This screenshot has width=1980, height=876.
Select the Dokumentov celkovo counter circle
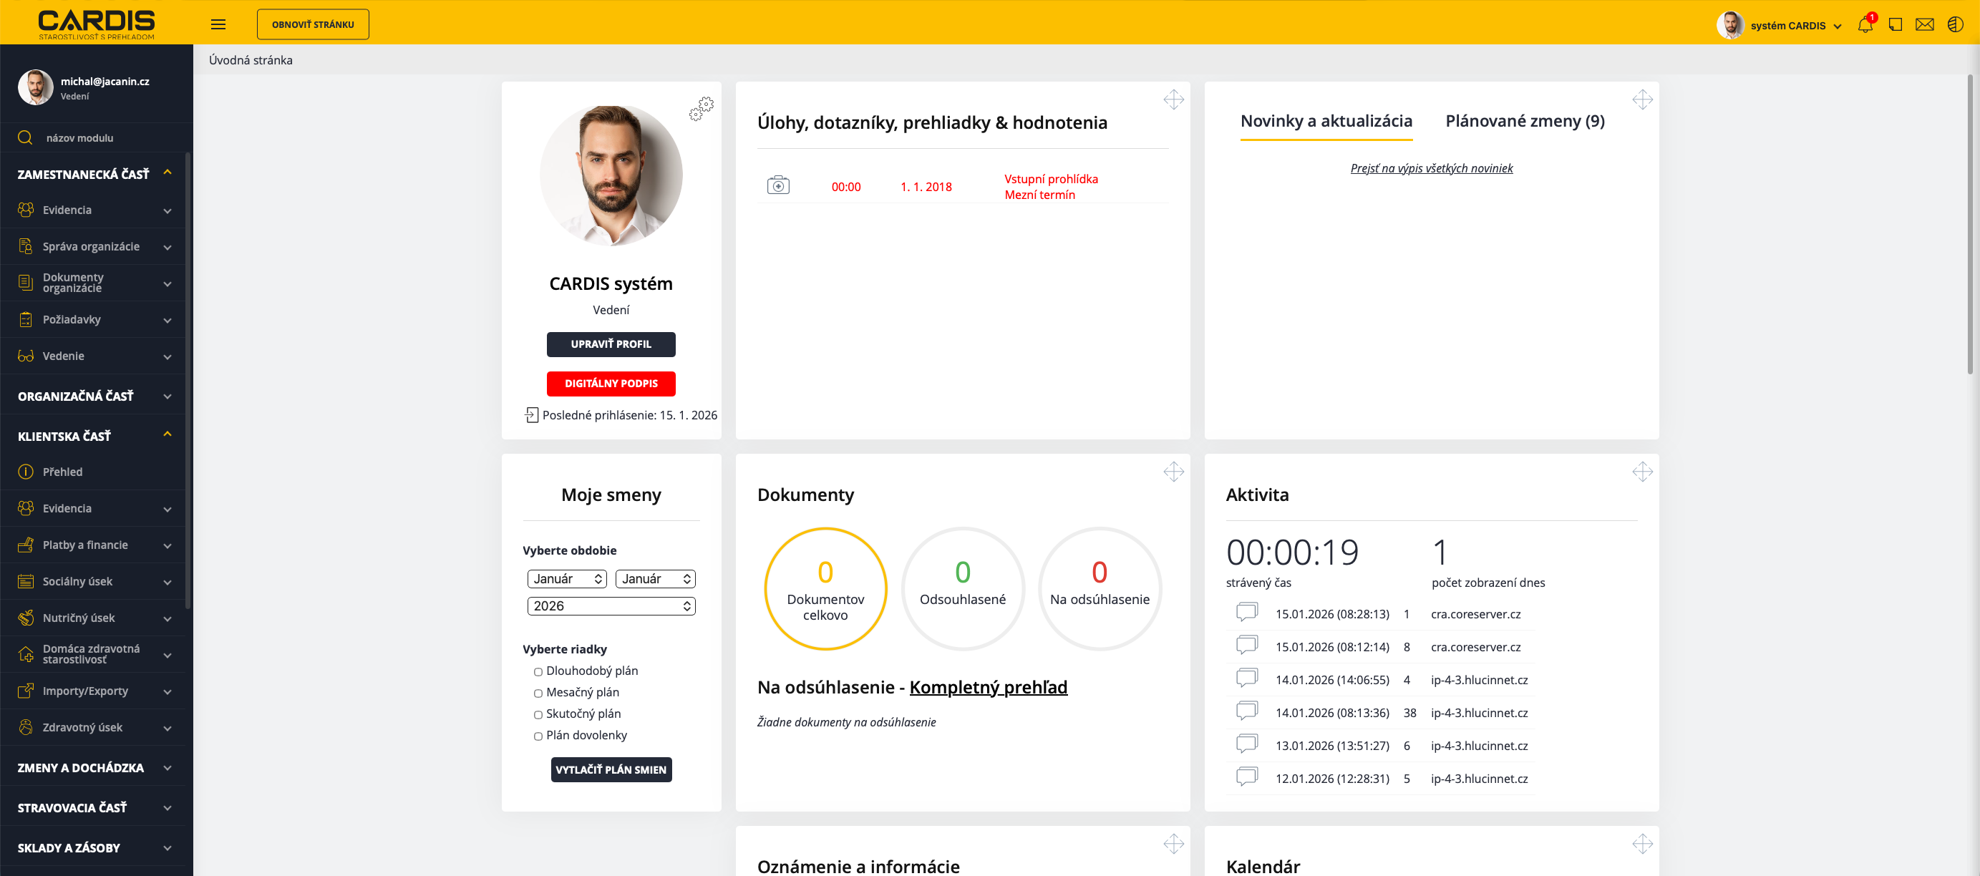point(825,588)
